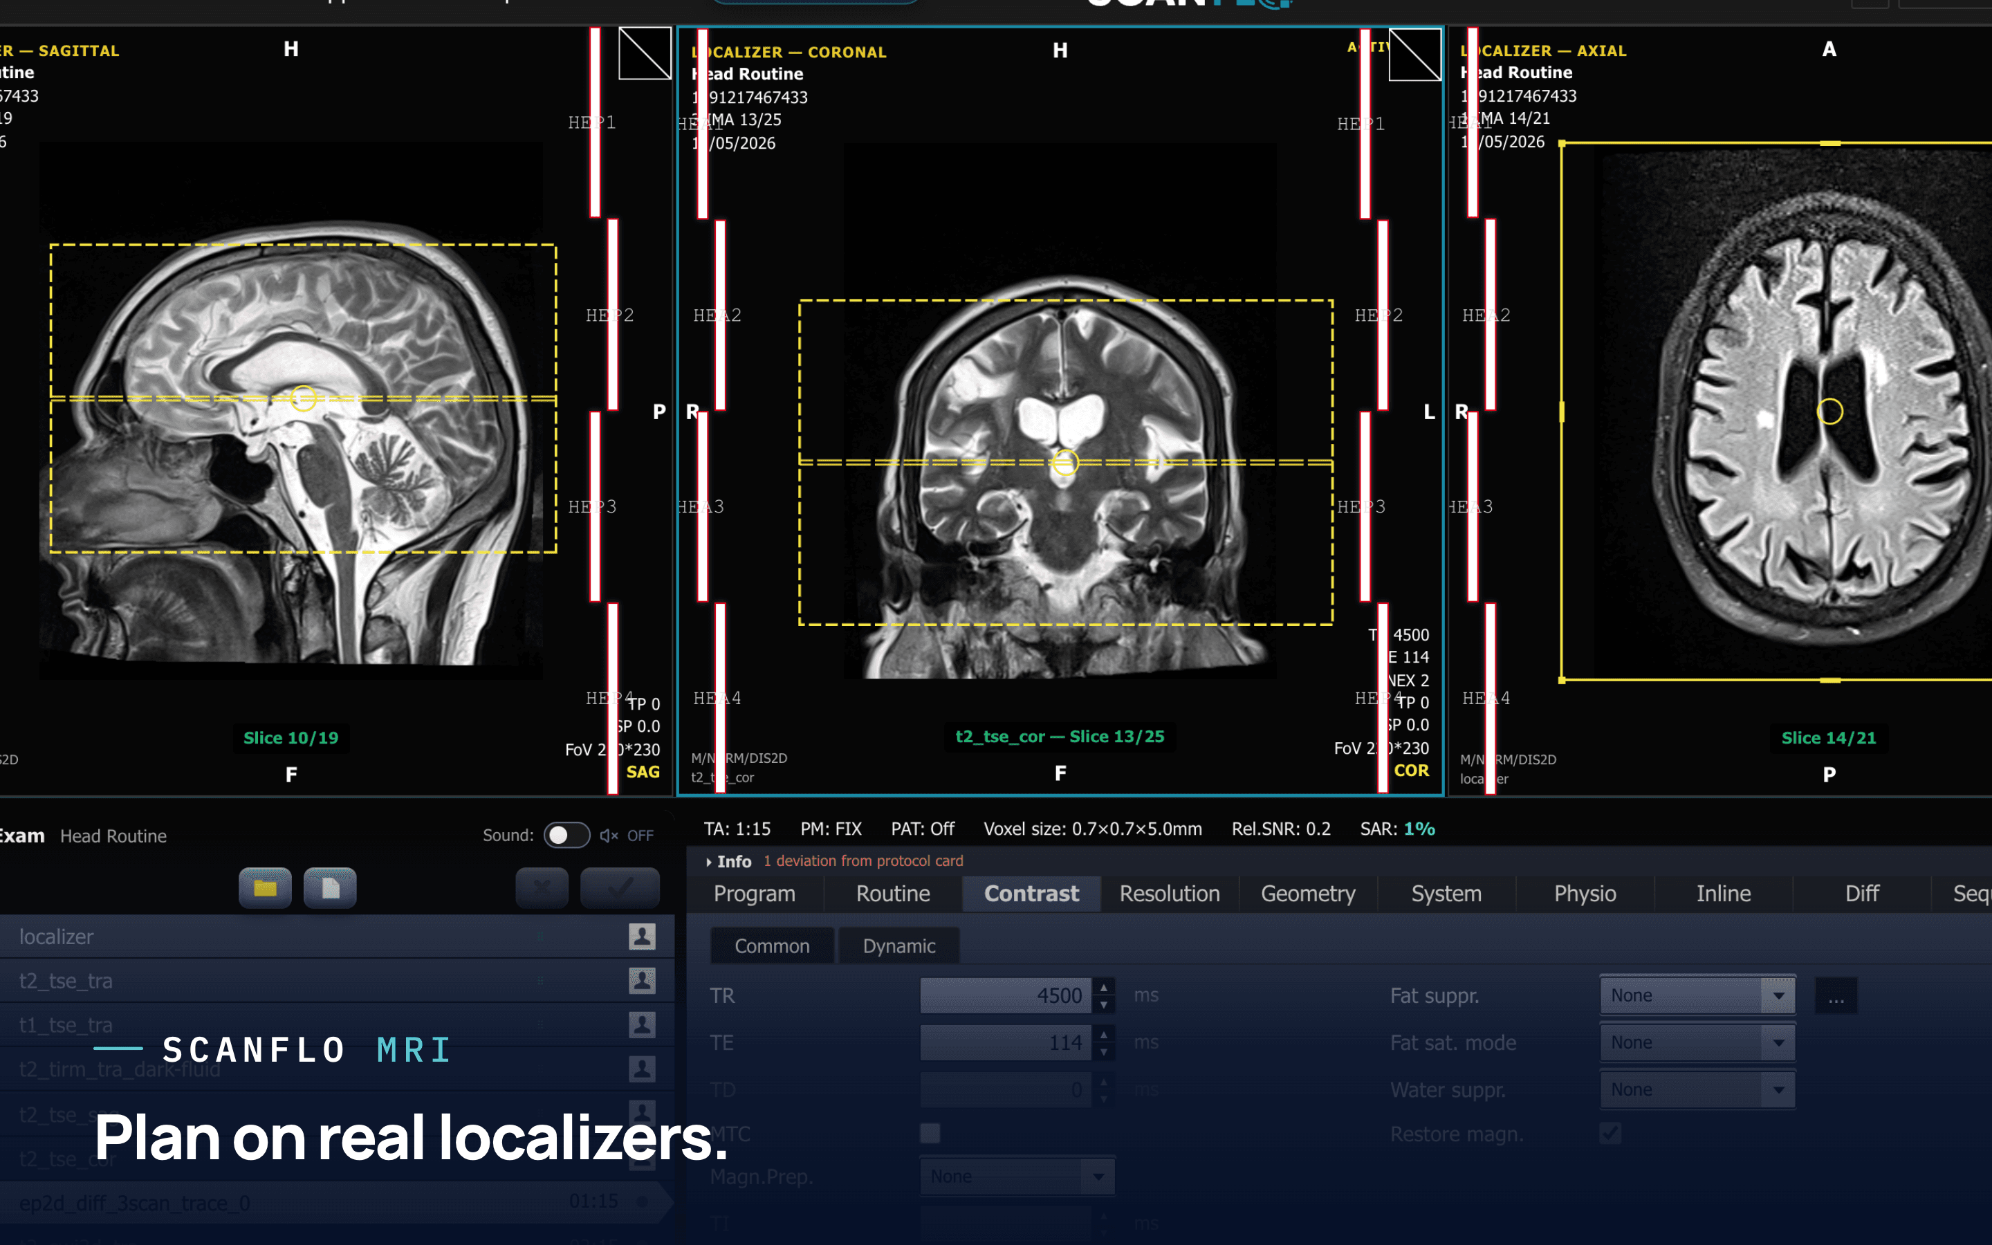Click the muted speaker icon
The width and height of the screenshot is (1992, 1245).
608,836
